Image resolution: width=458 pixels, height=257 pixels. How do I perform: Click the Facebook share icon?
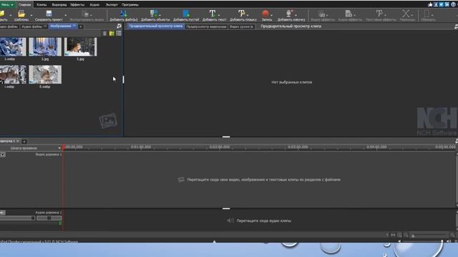click(x=436, y=4)
